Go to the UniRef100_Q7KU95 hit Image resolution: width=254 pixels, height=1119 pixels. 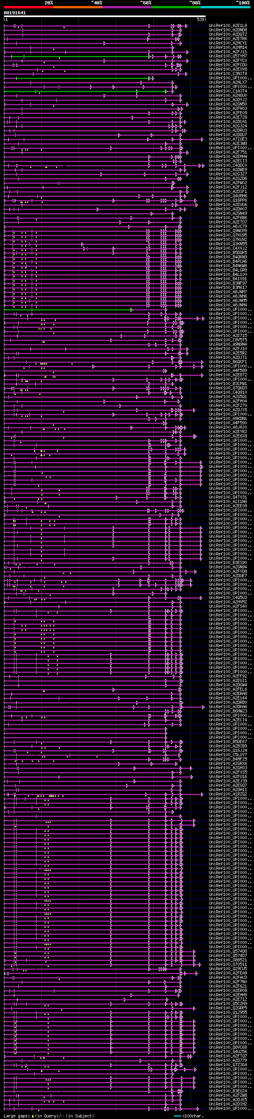[228, 235]
